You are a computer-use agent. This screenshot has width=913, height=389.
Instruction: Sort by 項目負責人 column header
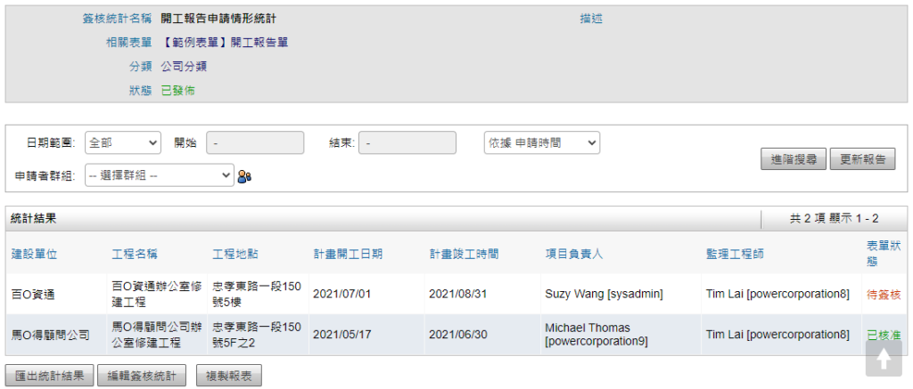(574, 255)
